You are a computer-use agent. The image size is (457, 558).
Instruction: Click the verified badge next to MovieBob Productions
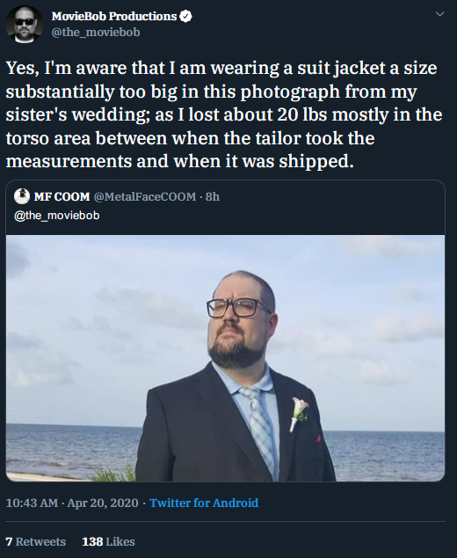185,17
